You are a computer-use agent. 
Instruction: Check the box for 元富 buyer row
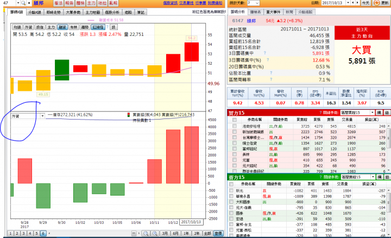point(235,160)
